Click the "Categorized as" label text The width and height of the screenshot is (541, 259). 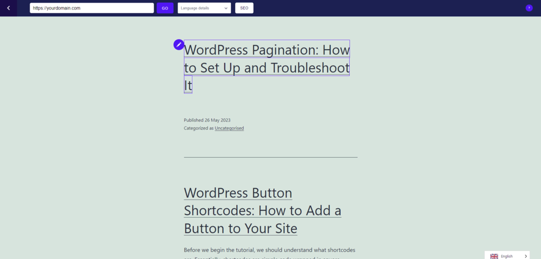tap(199, 128)
